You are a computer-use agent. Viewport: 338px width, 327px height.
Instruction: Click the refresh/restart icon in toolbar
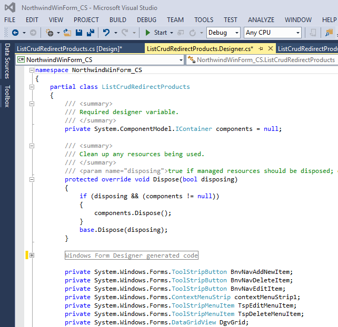pyautogui.click(x=193, y=33)
